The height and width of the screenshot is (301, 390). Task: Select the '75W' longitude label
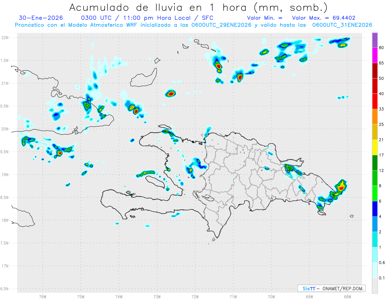(81, 297)
